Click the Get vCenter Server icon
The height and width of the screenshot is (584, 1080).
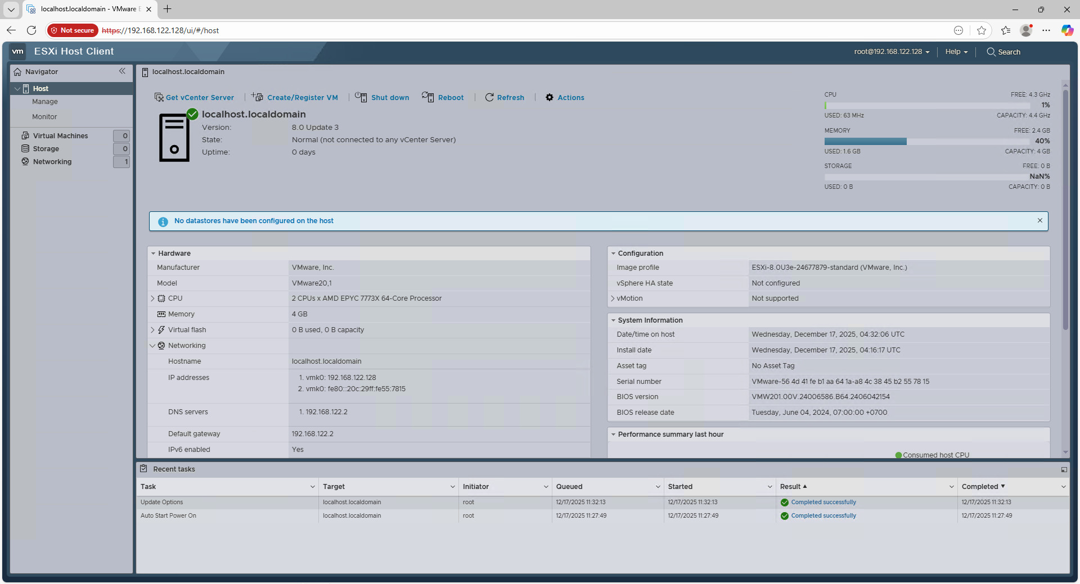pos(159,97)
